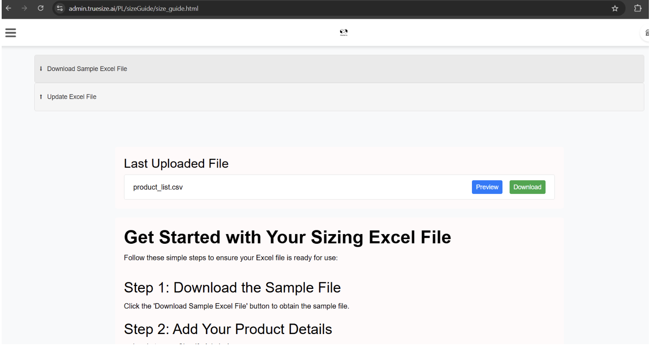Click the up-arrow icon beside Update Excel
This screenshot has width=651, height=347.
(41, 97)
